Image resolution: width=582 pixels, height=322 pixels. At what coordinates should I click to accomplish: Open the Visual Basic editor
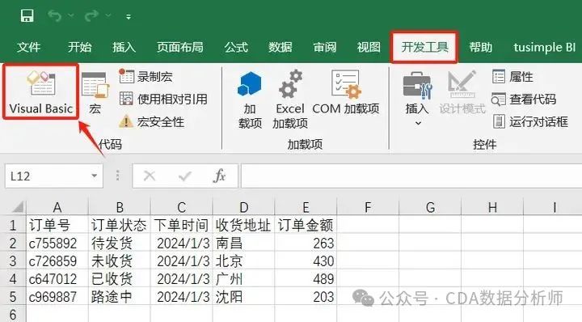click(x=41, y=91)
